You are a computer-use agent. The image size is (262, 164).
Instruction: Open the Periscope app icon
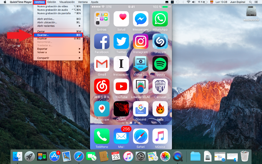tap(102, 109)
